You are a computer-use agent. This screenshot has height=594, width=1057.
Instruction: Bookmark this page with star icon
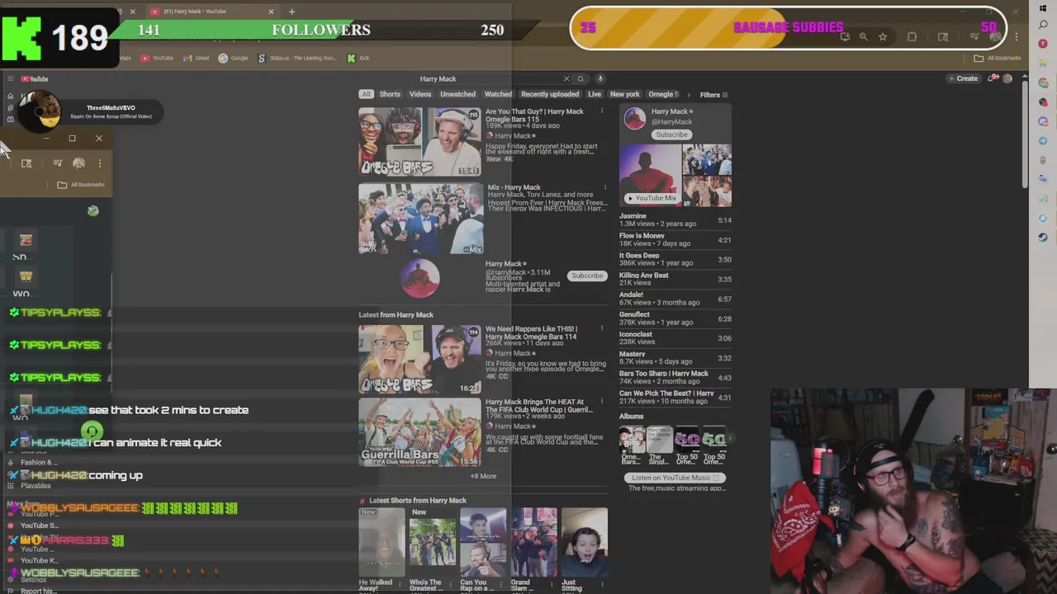[x=883, y=36]
